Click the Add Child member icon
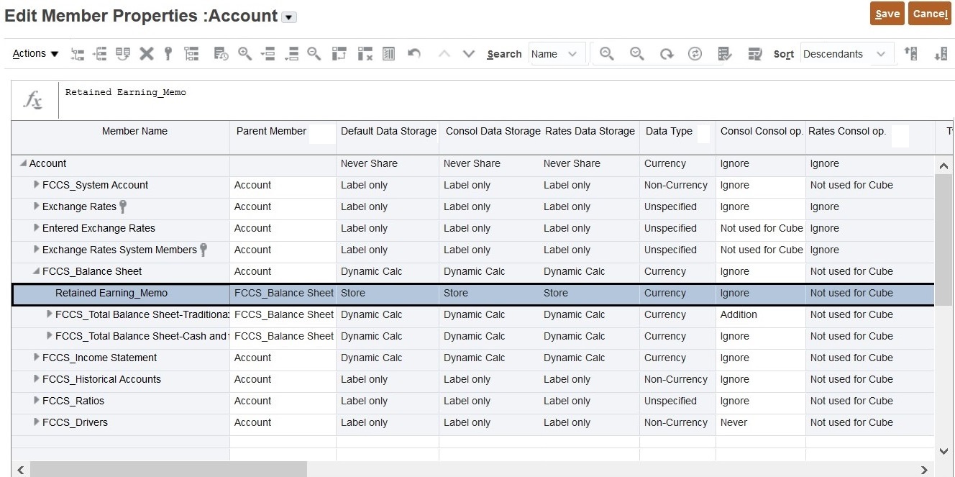 click(x=77, y=54)
